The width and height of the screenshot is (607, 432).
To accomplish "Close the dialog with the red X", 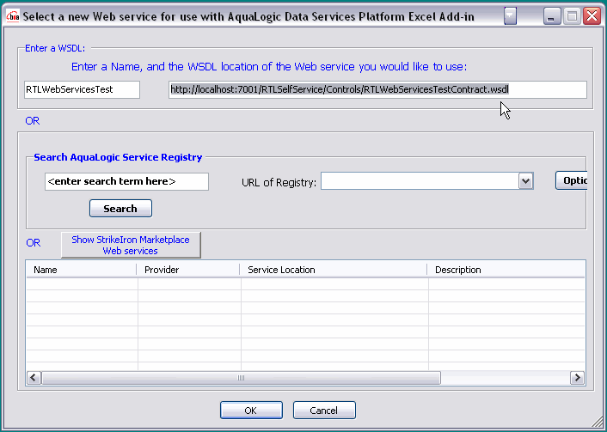I will pos(592,16).
